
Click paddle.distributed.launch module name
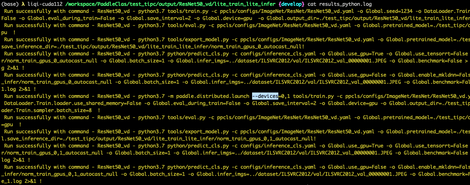tap(212, 96)
